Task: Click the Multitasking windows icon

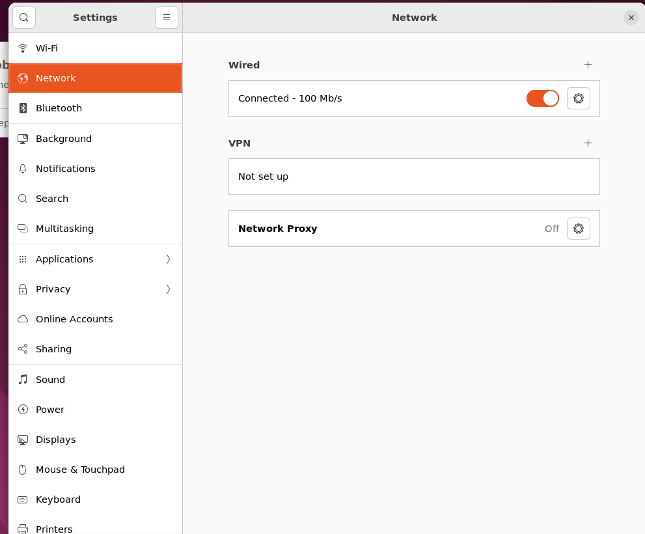Action: coord(23,229)
